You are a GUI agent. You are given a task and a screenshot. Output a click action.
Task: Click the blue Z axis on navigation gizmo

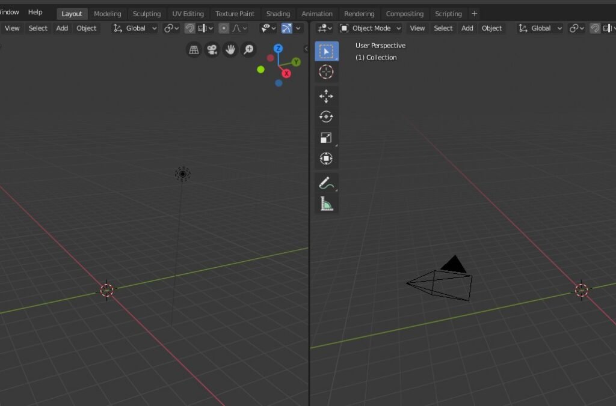pos(278,48)
